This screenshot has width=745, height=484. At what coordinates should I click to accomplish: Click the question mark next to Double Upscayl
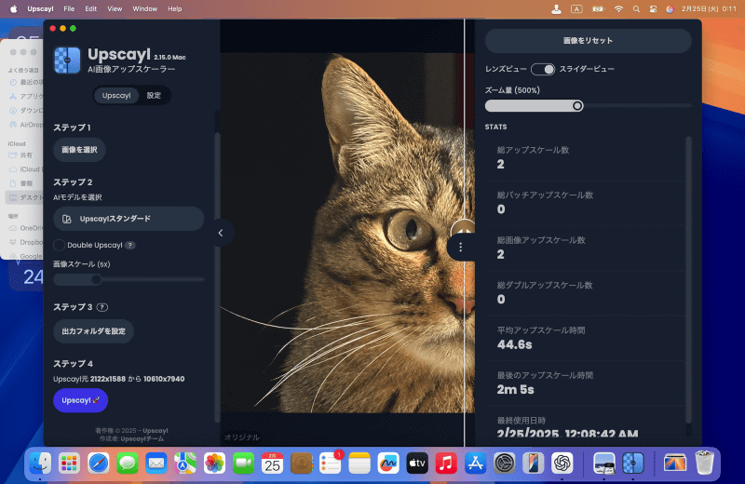pyautogui.click(x=129, y=245)
